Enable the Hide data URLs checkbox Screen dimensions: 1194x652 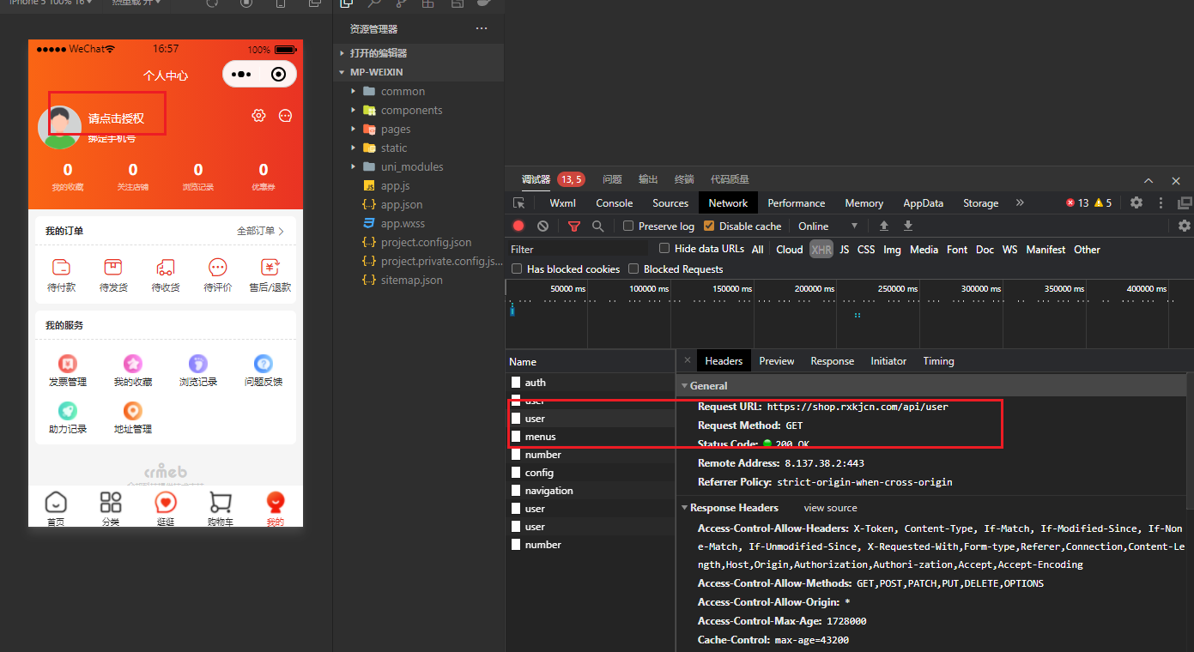coord(664,248)
